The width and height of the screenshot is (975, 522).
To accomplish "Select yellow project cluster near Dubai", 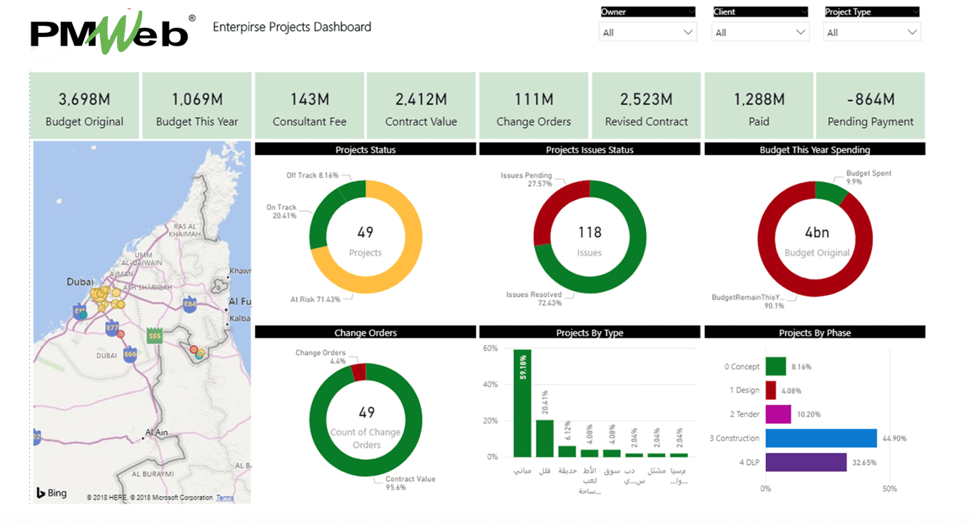I will click(x=103, y=294).
